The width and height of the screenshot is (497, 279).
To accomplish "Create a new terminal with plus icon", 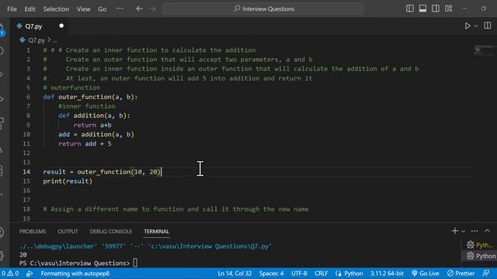I will click(x=454, y=231).
